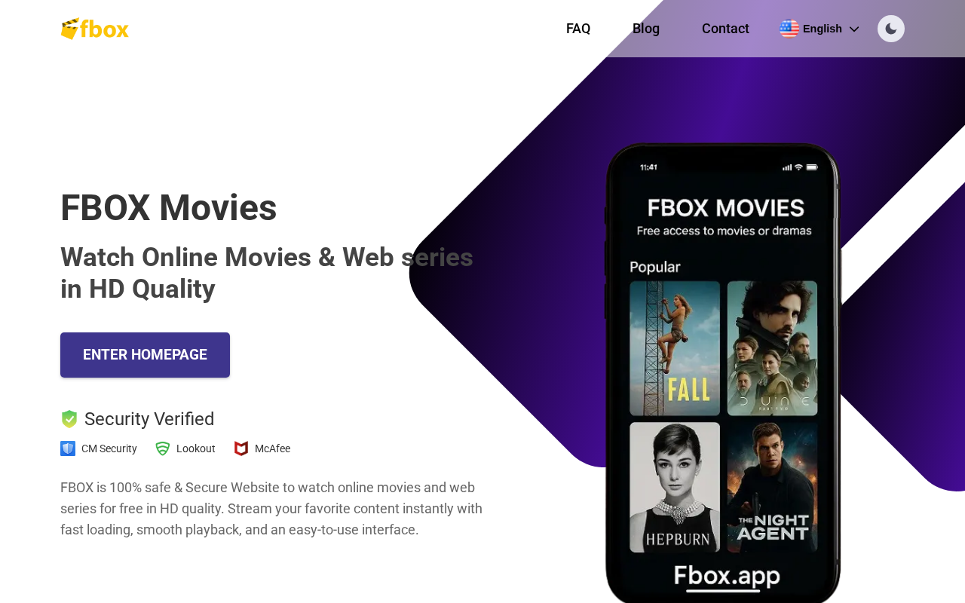The width and height of the screenshot is (965, 603).
Task: Click the ENTER HOMEPAGE button
Action: coord(145,355)
